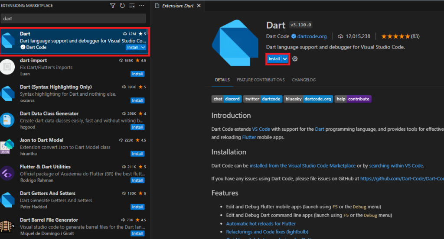This screenshot has width=444, height=239.
Task: Open Views and More Actions ellipsis menu
Action: [x=142, y=5]
